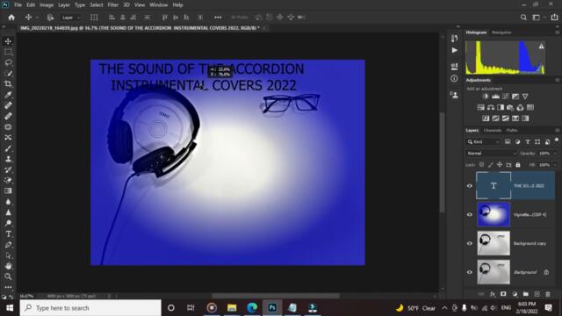
Task: Select the Eyedropper tool
Action: pos(8,95)
